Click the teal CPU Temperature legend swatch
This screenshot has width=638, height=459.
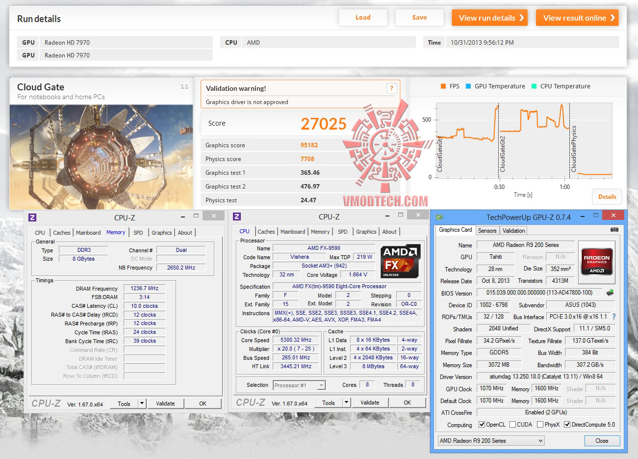(534, 86)
